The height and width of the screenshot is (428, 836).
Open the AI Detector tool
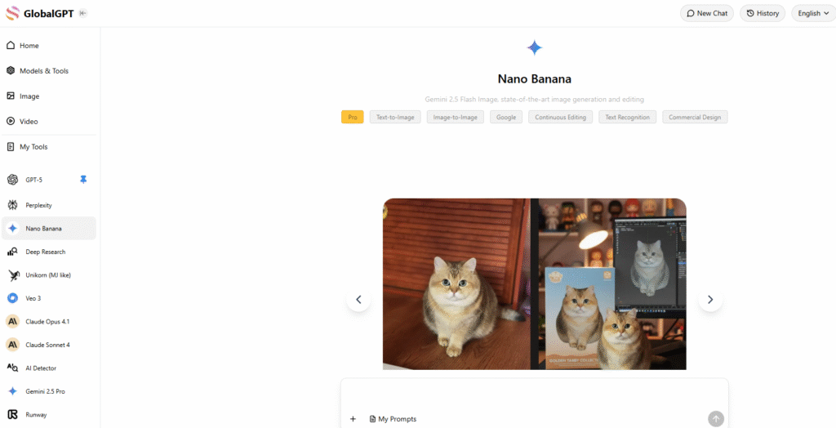(x=49, y=368)
